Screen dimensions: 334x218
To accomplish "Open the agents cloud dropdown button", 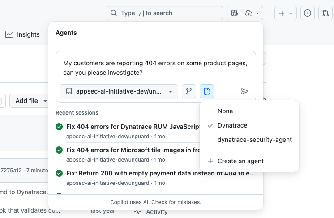I will 252,13.
